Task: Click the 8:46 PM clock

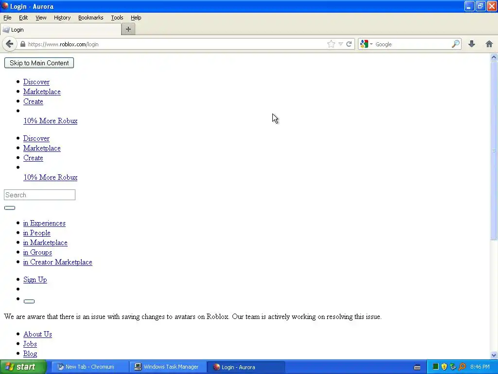Action: (480, 367)
